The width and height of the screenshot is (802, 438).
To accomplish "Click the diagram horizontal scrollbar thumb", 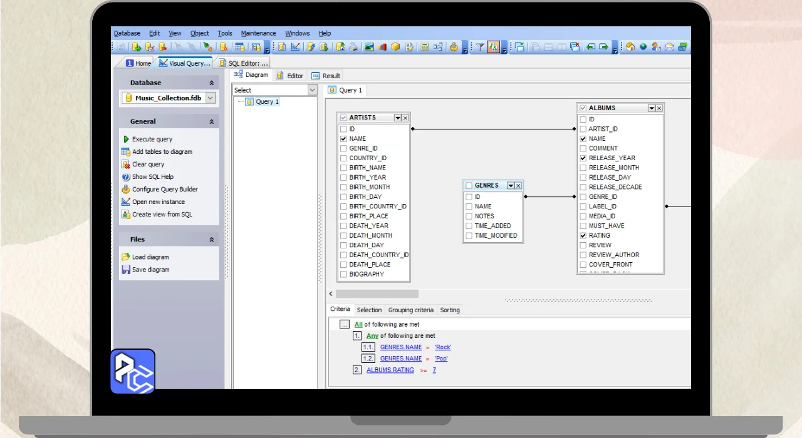I will coord(377,293).
